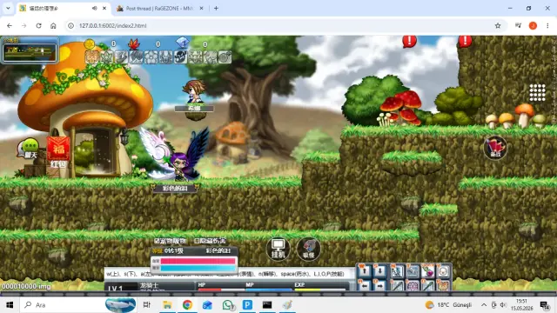Screen dimensions: 557x313
Task: Click the white face expression slot
Action: (443, 271)
